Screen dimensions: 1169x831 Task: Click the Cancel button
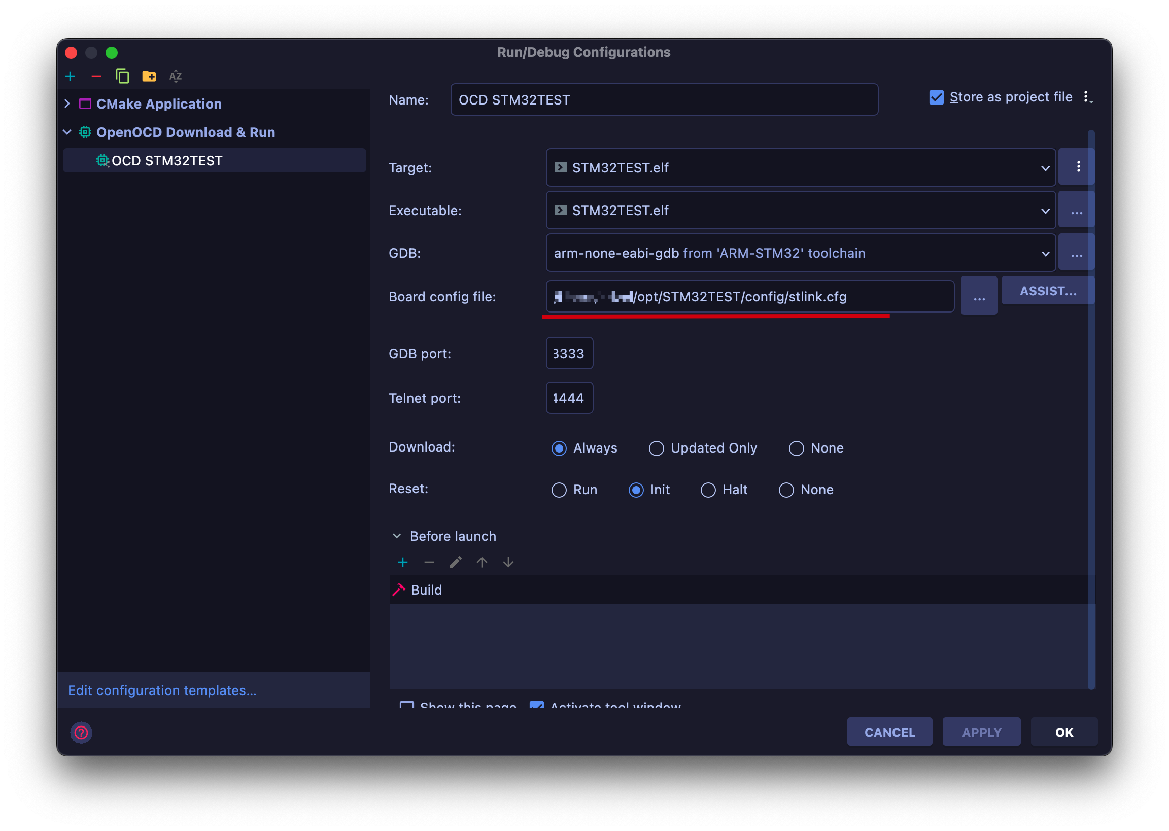pos(889,732)
